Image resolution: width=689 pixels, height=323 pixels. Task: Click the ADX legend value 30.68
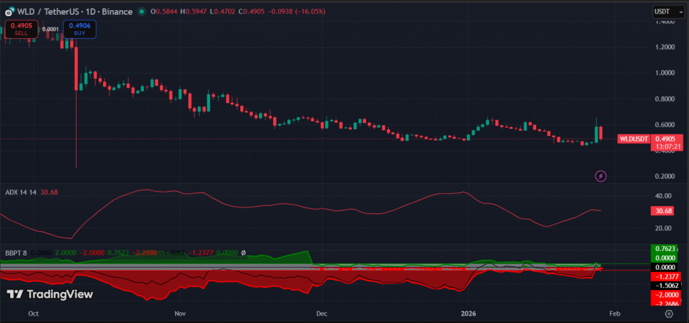pos(49,192)
